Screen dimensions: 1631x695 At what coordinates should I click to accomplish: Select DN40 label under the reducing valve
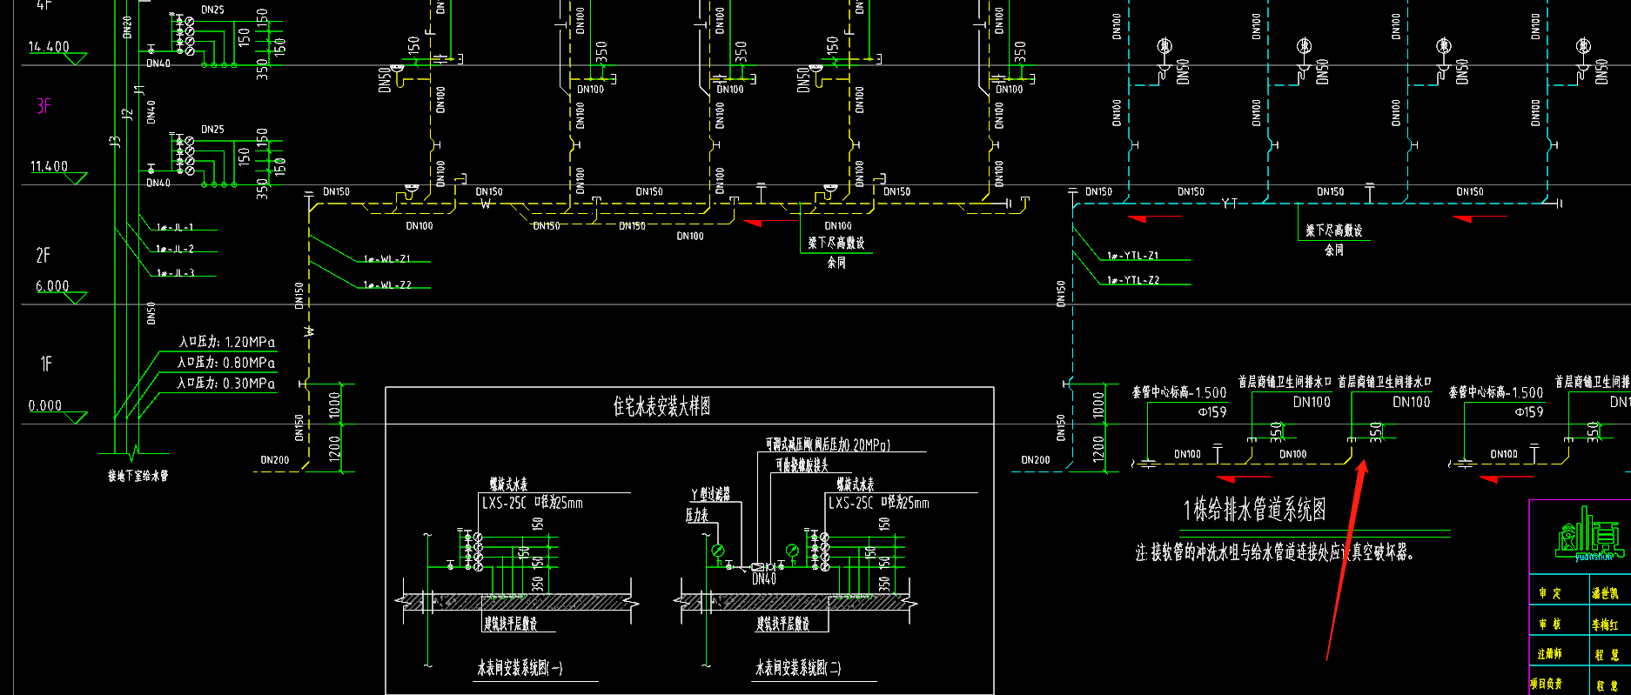point(764,578)
